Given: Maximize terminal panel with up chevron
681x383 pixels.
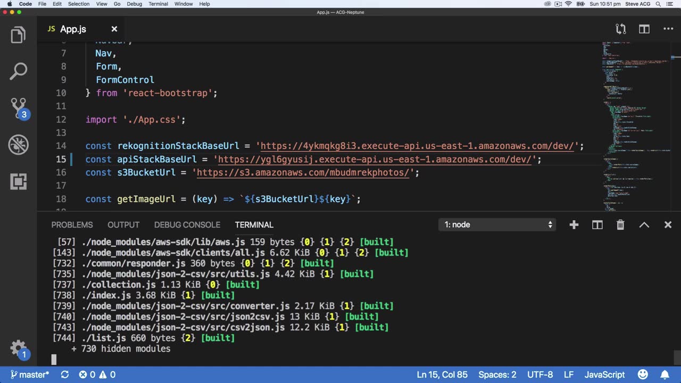Looking at the screenshot, I should 644,225.
